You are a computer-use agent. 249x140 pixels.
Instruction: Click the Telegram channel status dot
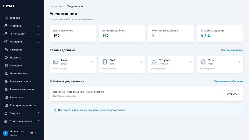pyautogui.click(x=190, y=62)
